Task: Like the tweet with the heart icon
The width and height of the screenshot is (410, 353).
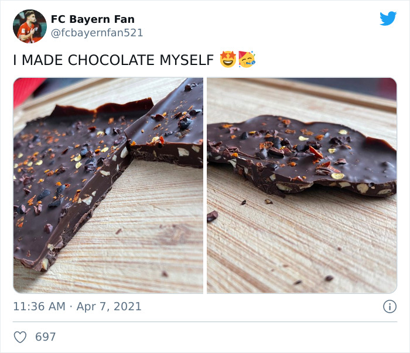Action: click(20, 337)
